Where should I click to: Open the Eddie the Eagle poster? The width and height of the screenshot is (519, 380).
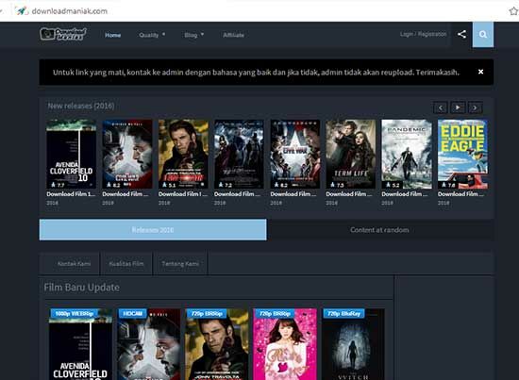click(462, 154)
